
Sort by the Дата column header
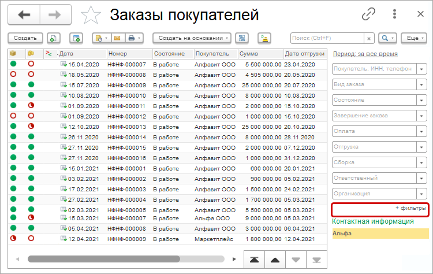[83, 54]
